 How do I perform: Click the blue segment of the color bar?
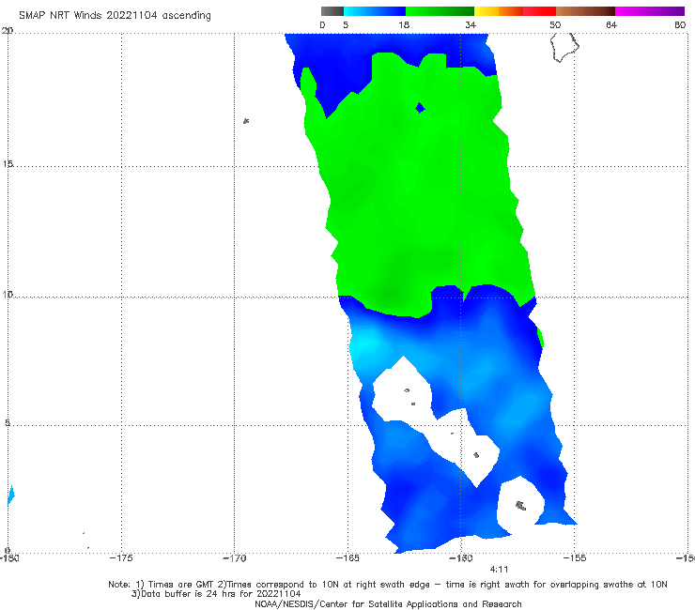(375, 11)
